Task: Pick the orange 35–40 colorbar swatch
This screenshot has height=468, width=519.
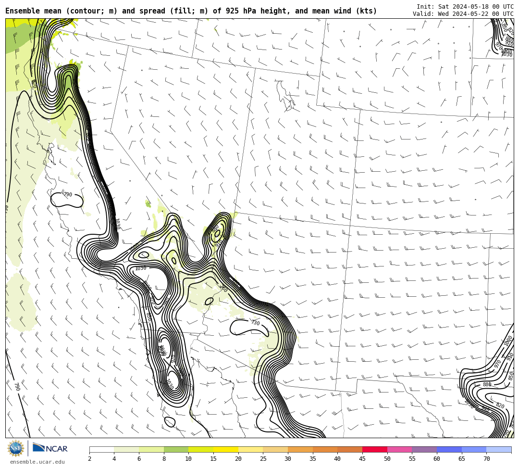Action: point(325,449)
